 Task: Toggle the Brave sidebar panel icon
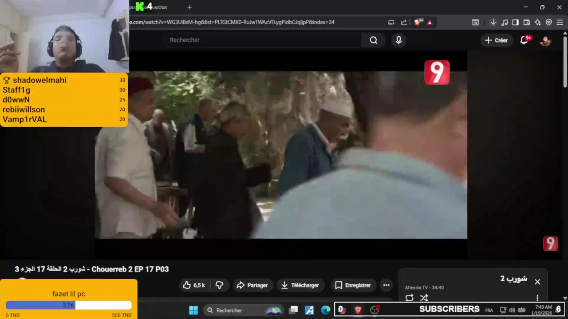515,22
